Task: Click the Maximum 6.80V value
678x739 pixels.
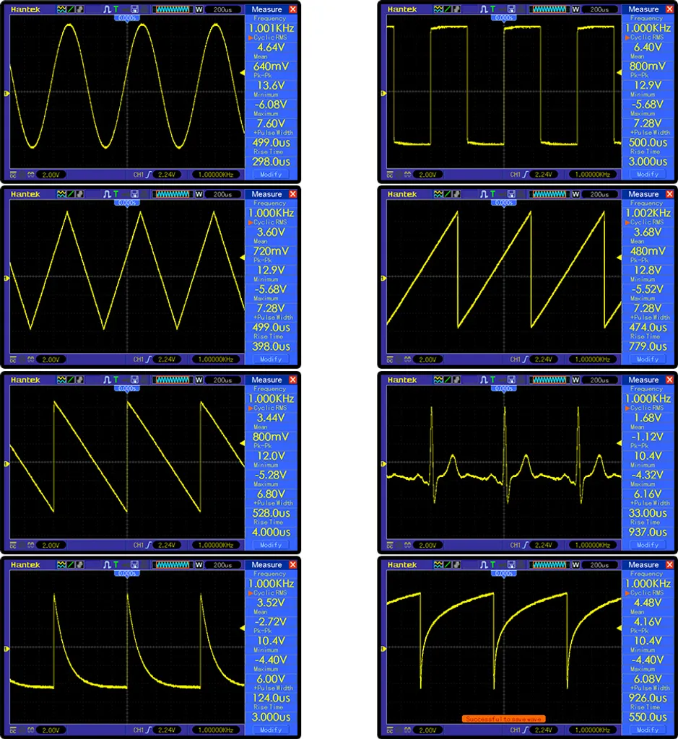Action: coord(271,494)
